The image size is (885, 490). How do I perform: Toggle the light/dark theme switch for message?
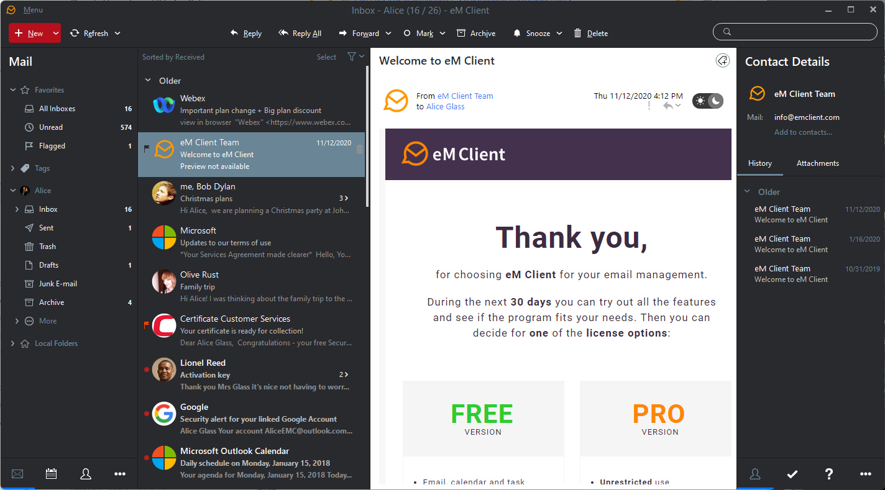[x=708, y=101]
